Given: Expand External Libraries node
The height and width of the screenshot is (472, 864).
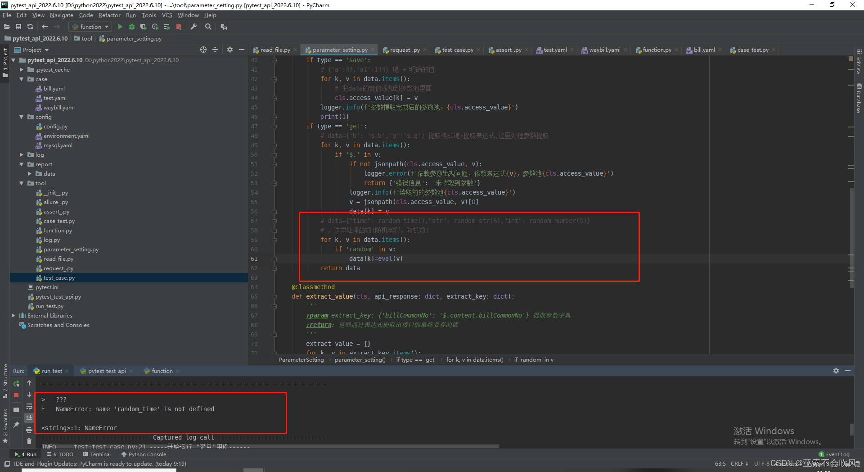Looking at the screenshot, I should [x=13, y=316].
